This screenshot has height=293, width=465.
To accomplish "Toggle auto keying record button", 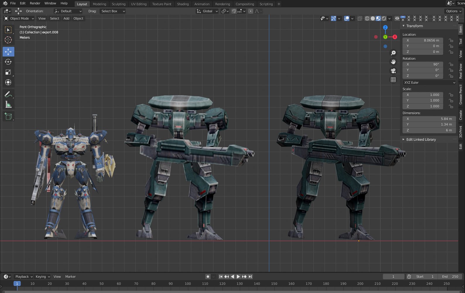I will pyautogui.click(x=208, y=277).
